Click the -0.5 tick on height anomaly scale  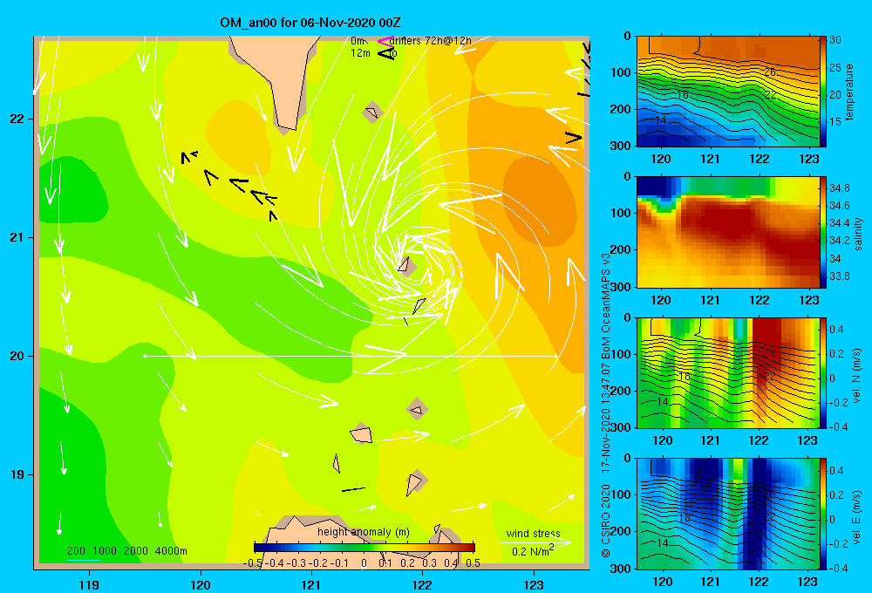(x=253, y=563)
